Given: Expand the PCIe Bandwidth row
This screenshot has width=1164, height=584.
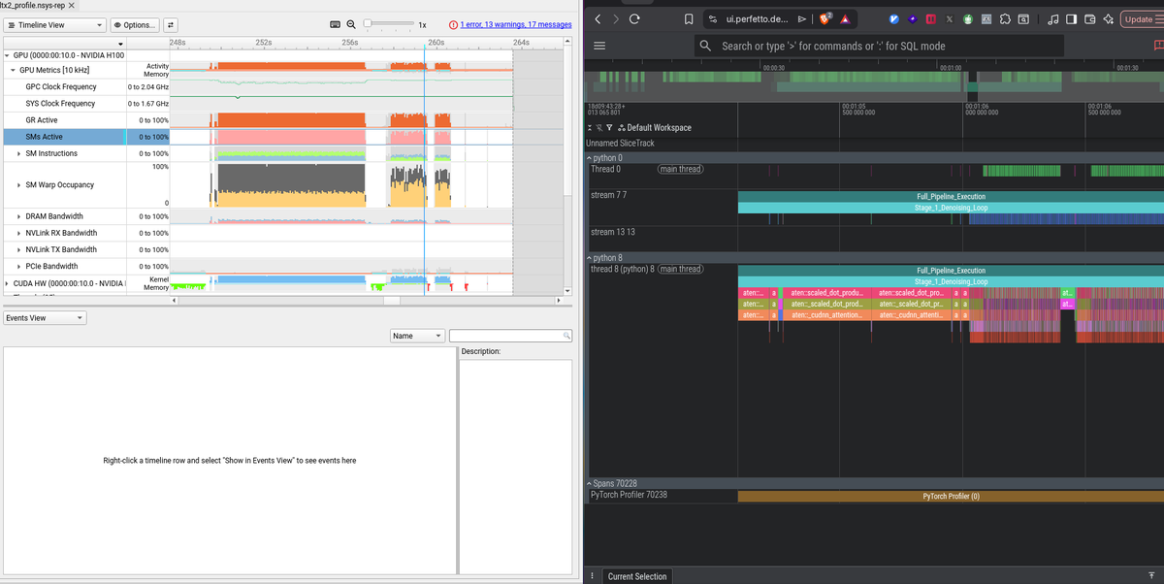Looking at the screenshot, I should point(19,266).
